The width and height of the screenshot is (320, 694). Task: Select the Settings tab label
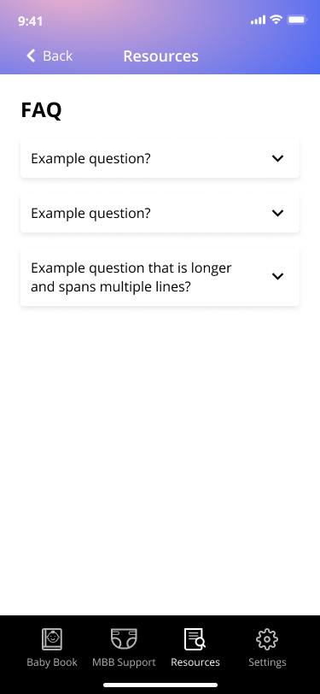267,662
